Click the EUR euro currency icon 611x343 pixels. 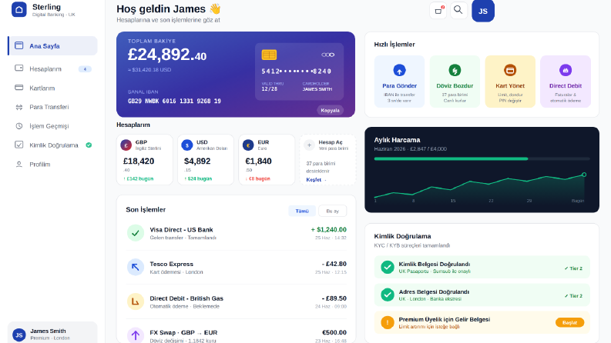coord(248,145)
